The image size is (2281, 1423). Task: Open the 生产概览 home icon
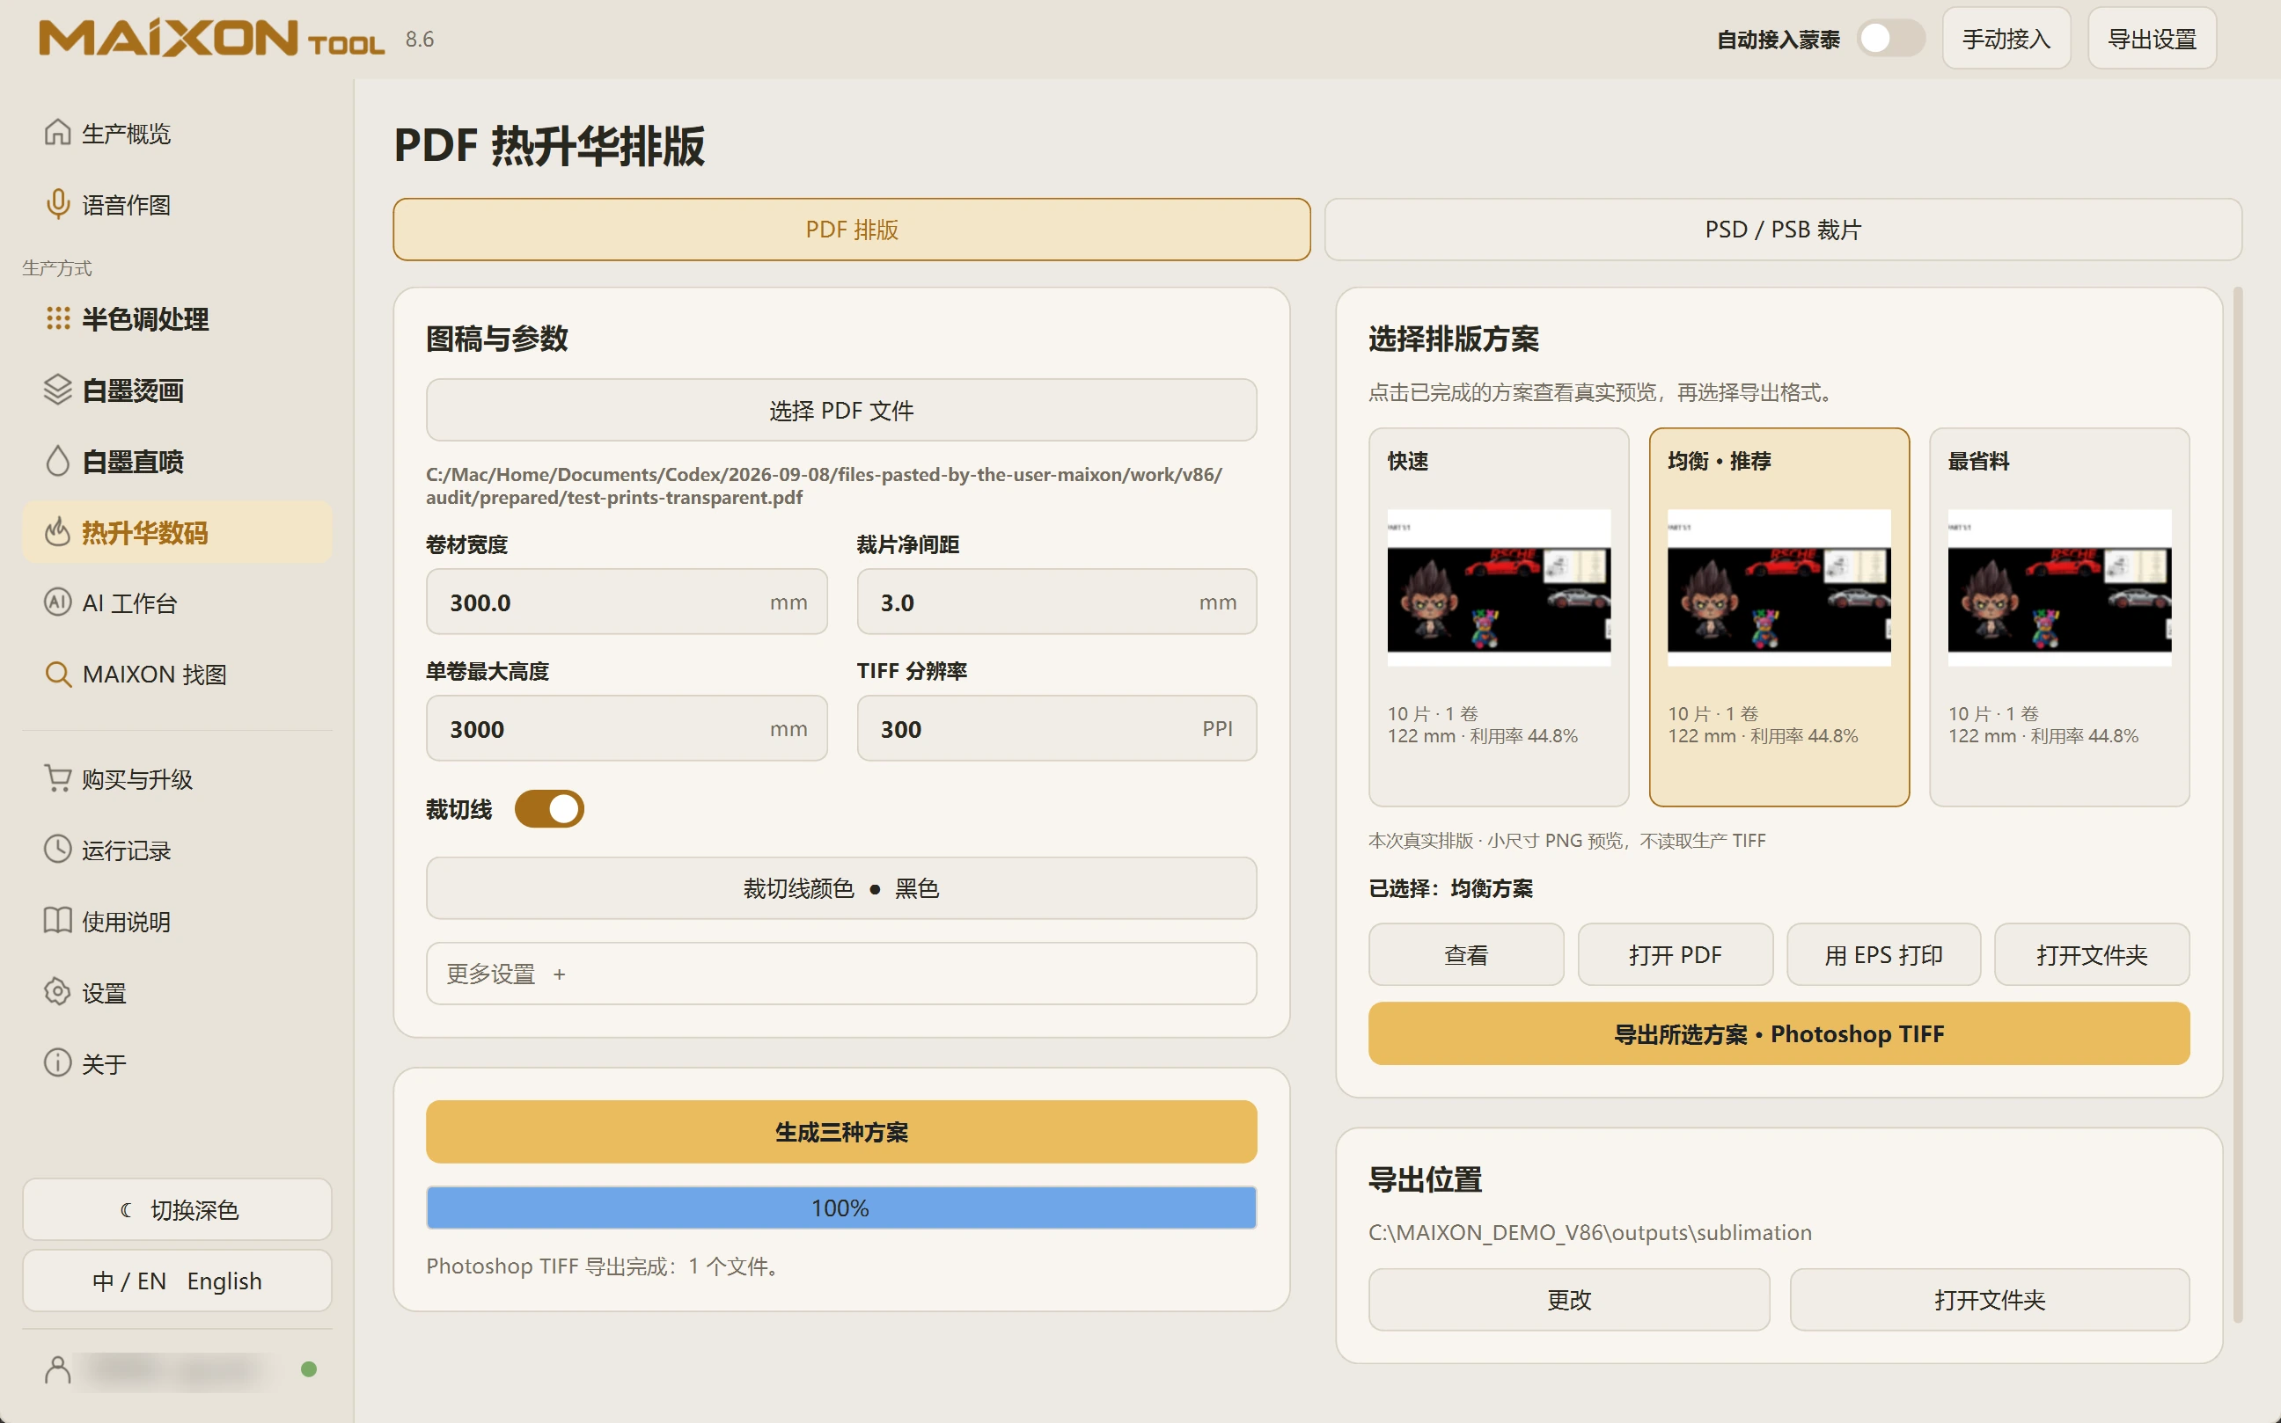(x=57, y=133)
